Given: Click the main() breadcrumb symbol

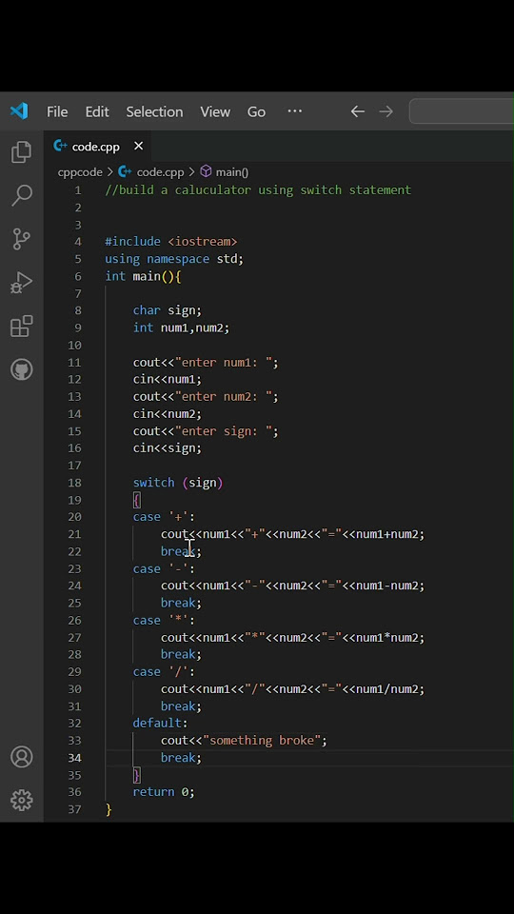Looking at the screenshot, I should [x=225, y=172].
